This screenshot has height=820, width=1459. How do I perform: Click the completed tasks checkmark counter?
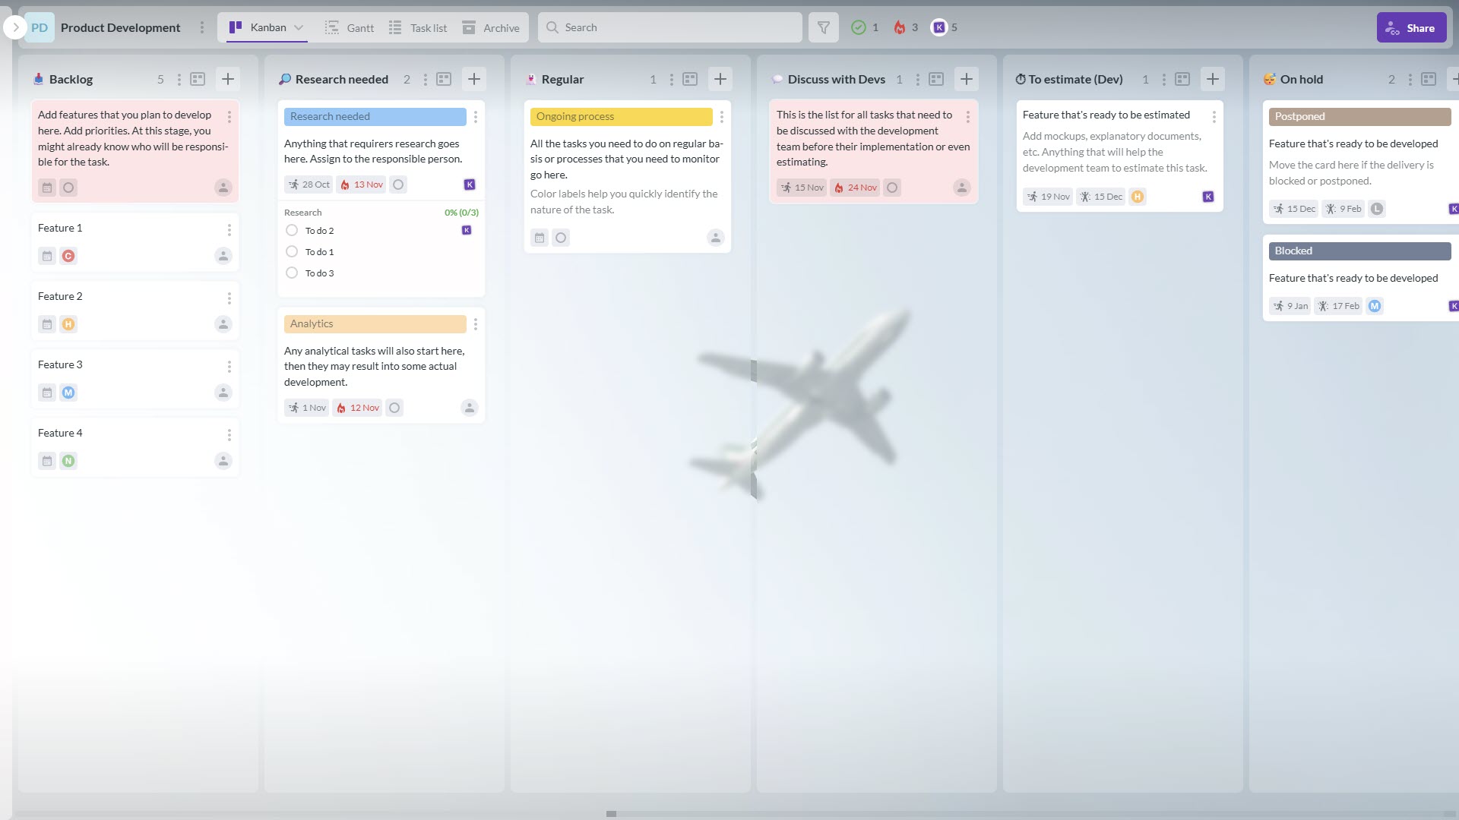[865, 28]
